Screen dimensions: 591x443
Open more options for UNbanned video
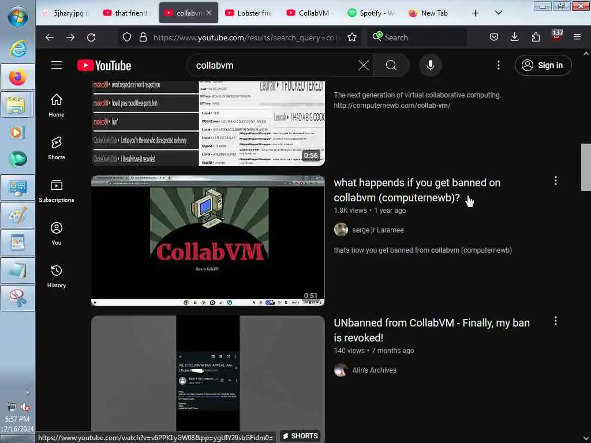pos(556,321)
